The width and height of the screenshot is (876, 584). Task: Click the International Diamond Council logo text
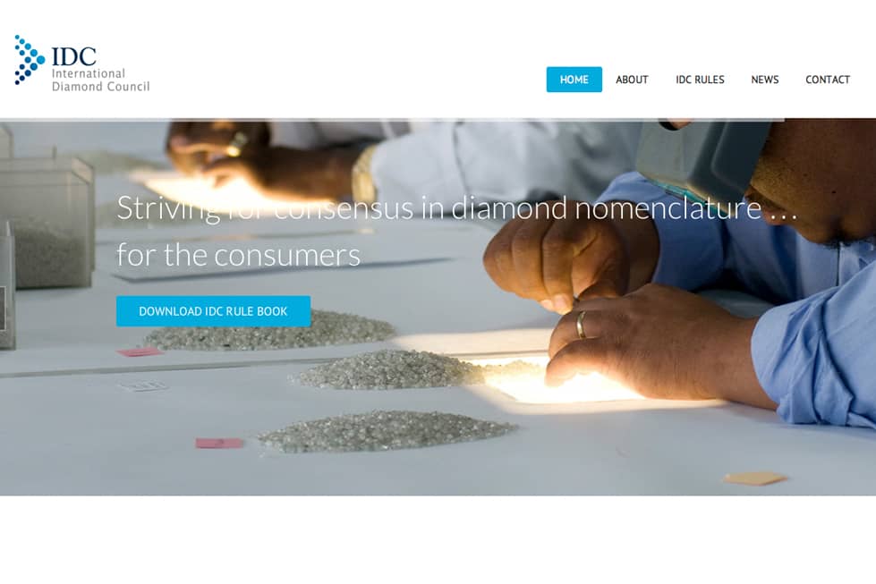tap(100, 80)
